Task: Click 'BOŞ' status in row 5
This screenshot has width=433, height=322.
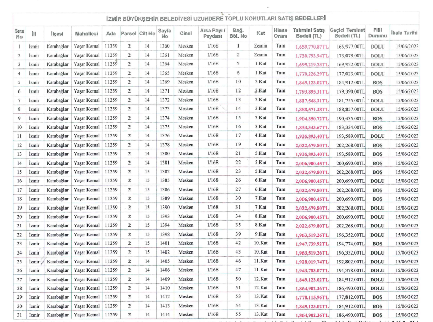Action: (x=378, y=83)
